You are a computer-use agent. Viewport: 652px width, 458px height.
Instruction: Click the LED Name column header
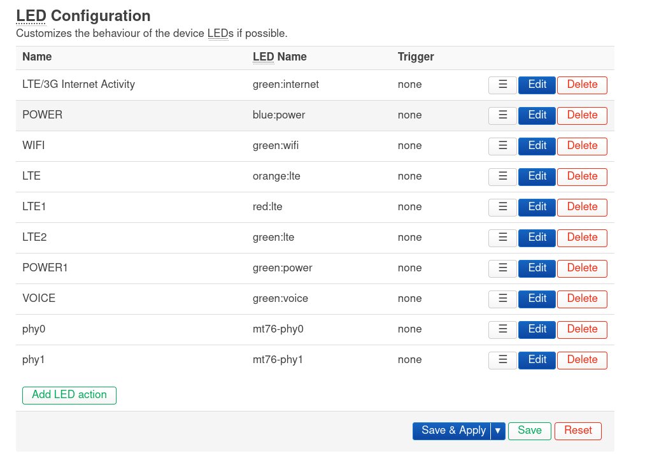pyautogui.click(x=280, y=57)
